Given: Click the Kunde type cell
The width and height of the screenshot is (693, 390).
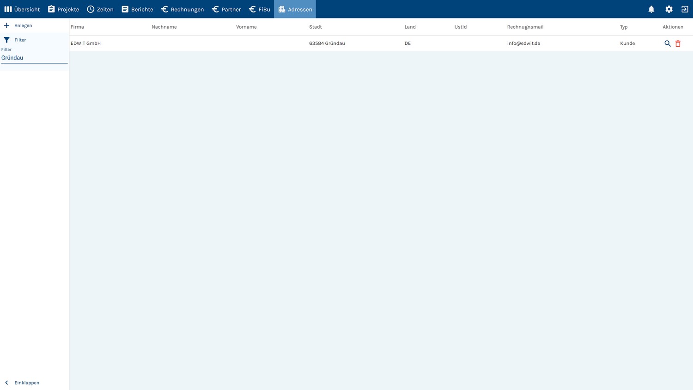Looking at the screenshot, I should (627, 43).
